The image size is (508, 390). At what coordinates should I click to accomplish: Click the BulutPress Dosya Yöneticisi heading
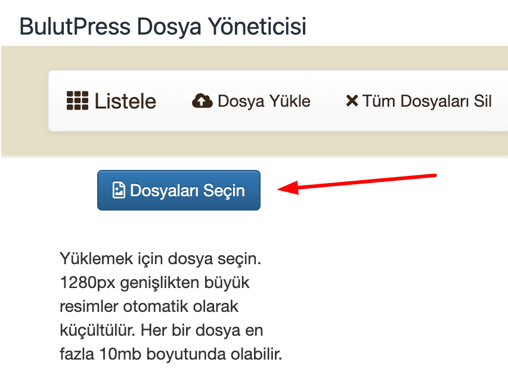pos(163,26)
